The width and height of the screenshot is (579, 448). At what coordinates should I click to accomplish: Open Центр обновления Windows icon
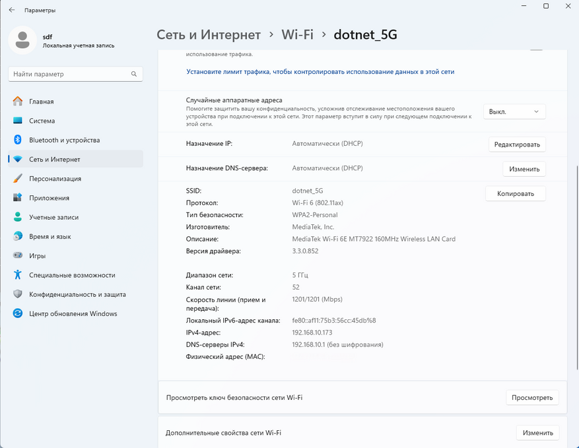(x=18, y=314)
